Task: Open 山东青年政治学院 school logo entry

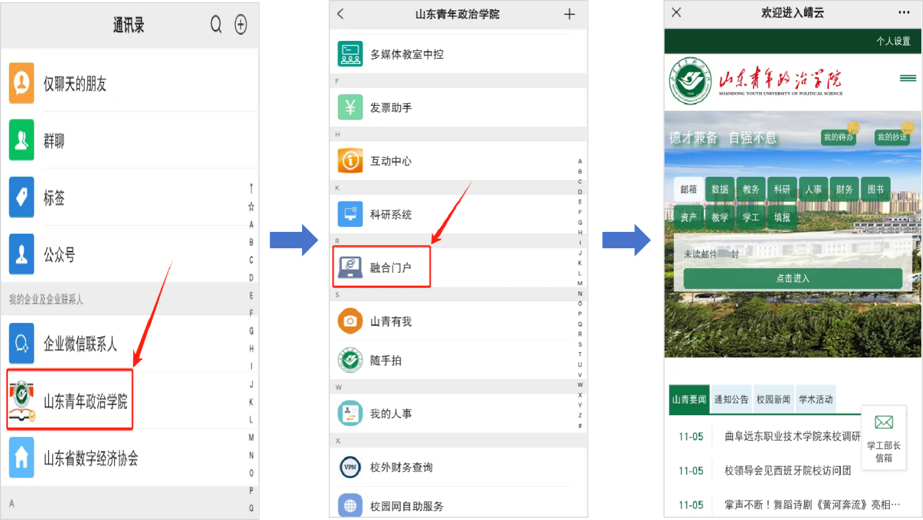Action: (x=70, y=400)
